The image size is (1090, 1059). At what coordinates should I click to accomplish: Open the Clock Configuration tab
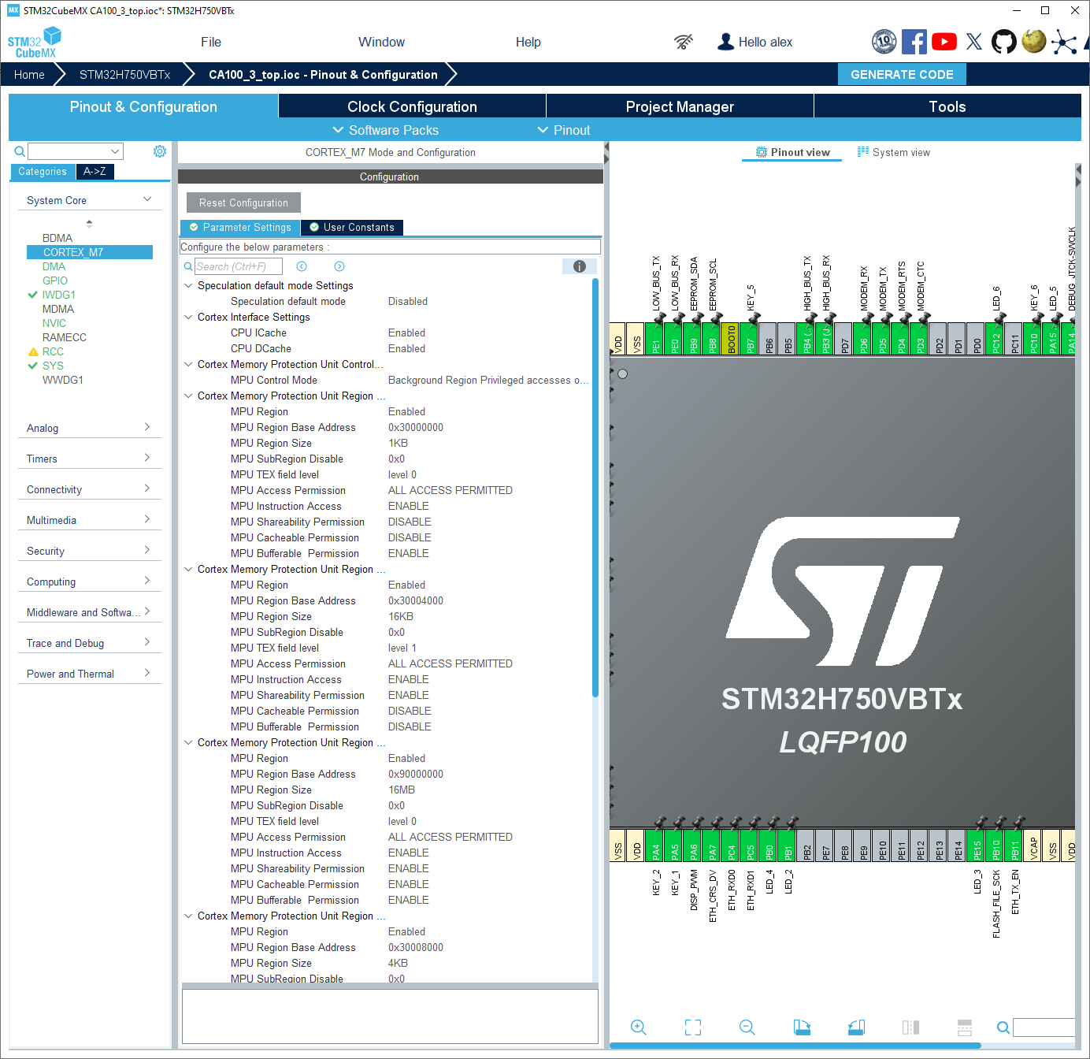click(411, 106)
